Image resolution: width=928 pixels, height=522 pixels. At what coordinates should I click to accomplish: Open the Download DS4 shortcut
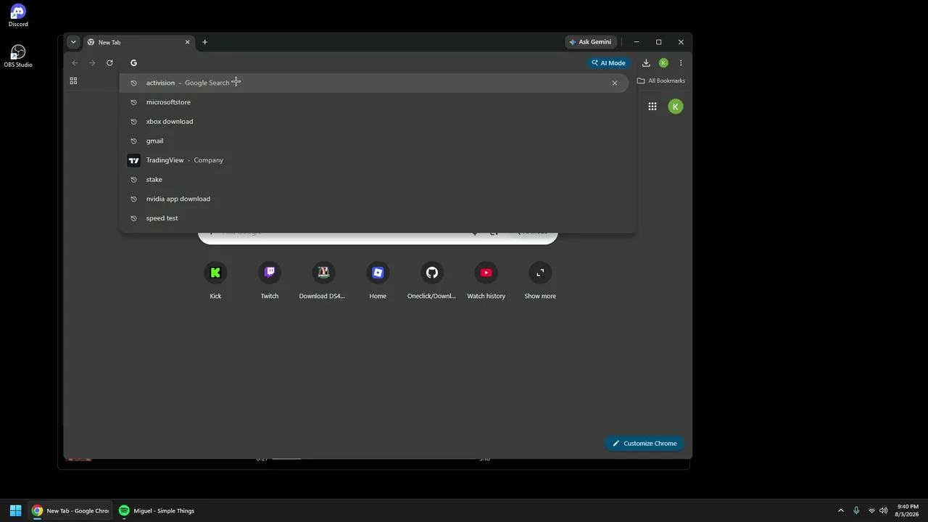click(323, 281)
